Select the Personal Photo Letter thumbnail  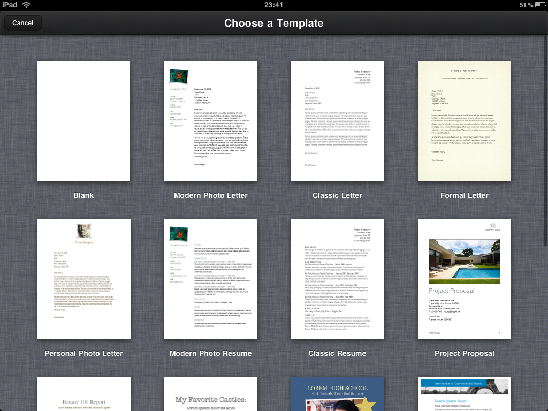[x=83, y=279]
